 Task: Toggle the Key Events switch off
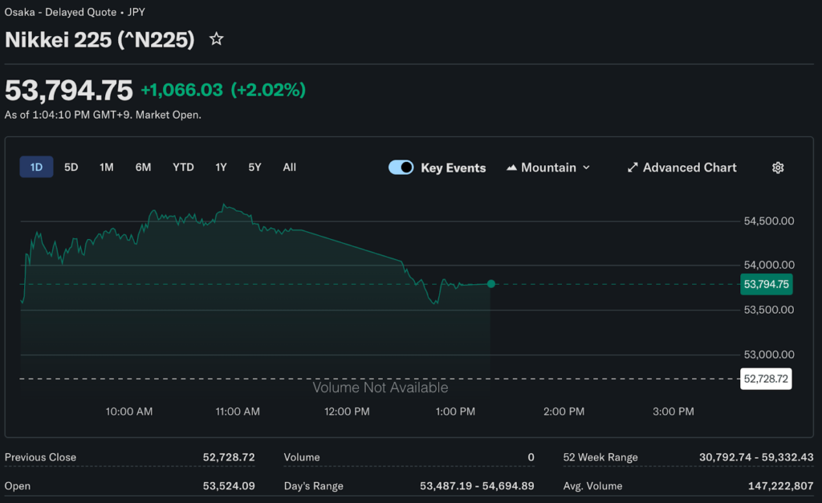pyautogui.click(x=401, y=168)
